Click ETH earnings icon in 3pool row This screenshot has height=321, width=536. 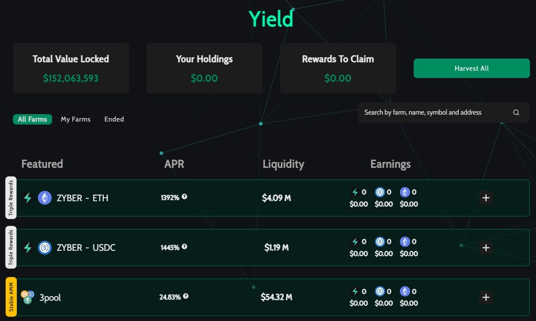point(405,291)
